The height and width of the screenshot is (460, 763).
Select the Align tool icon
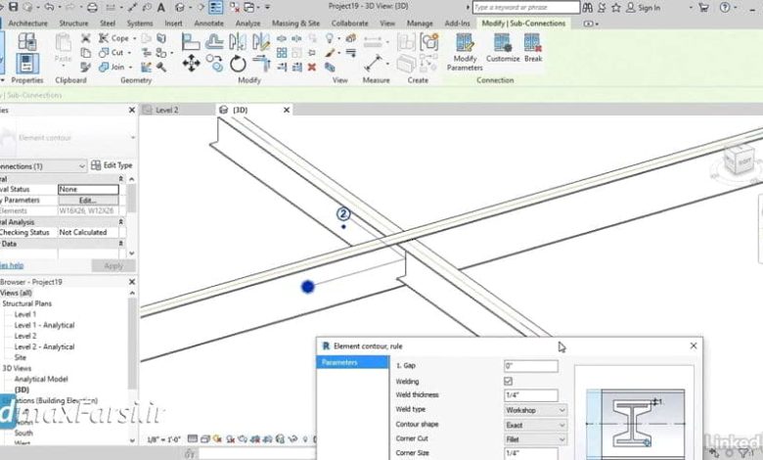(x=191, y=42)
